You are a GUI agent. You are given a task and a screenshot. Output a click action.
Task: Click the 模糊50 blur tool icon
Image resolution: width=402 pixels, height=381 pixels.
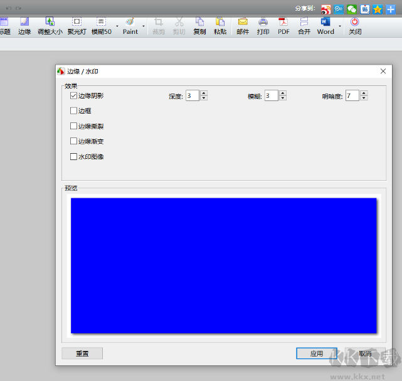point(101,21)
